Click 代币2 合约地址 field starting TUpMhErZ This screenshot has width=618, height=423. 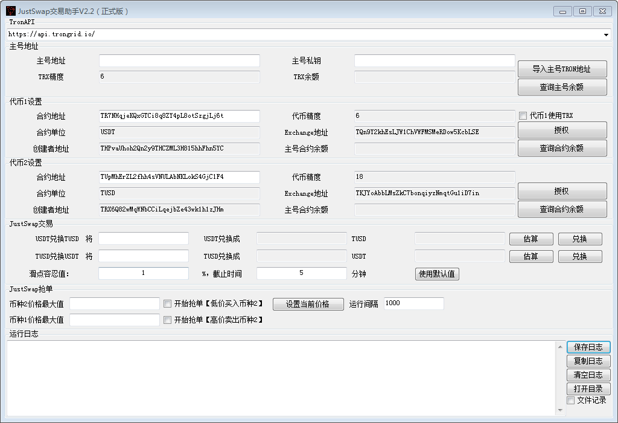click(179, 177)
